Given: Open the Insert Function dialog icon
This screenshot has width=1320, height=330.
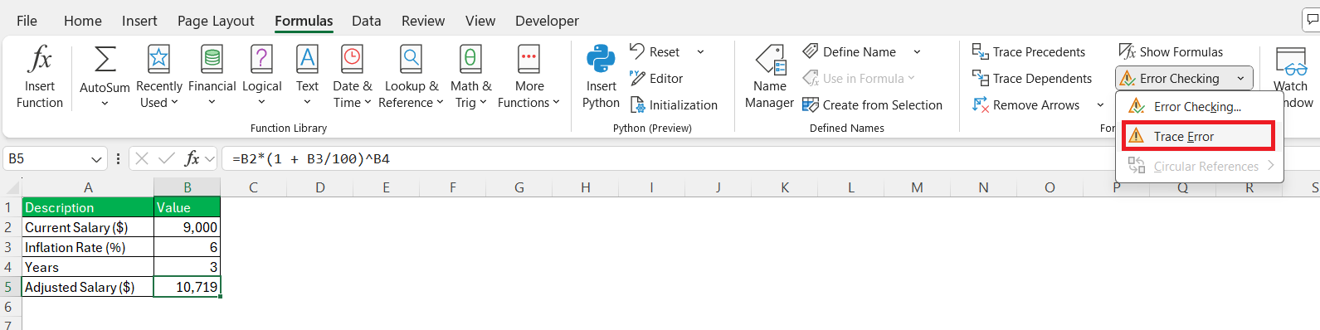Looking at the screenshot, I should click(40, 60).
